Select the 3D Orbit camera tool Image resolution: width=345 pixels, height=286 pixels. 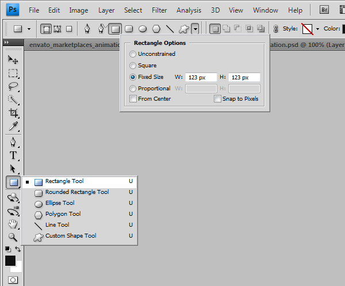[x=13, y=211]
